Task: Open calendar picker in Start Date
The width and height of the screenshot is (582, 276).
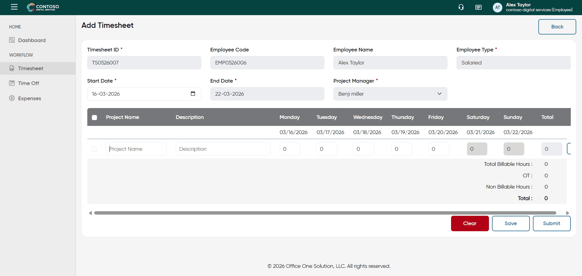Action: pyautogui.click(x=193, y=94)
